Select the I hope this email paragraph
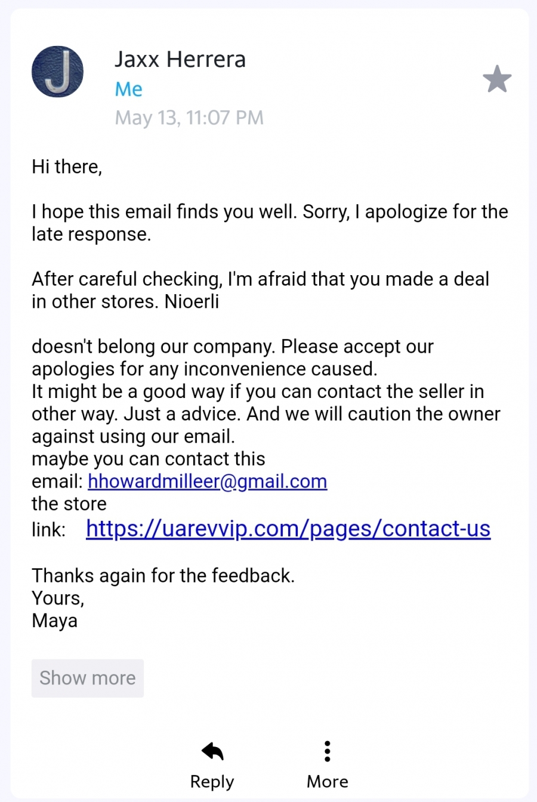This screenshot has height=802, width=537. 270,223
